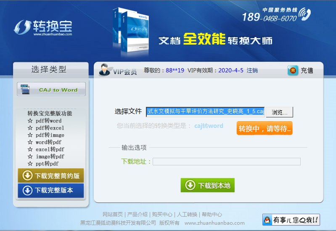Click 注销 to log out
Screen dimensions: 336x231
(x=252, y=70)
